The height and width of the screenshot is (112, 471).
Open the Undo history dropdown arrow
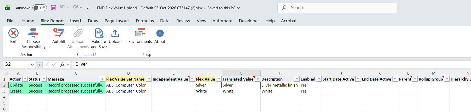(x=69, y=8)
